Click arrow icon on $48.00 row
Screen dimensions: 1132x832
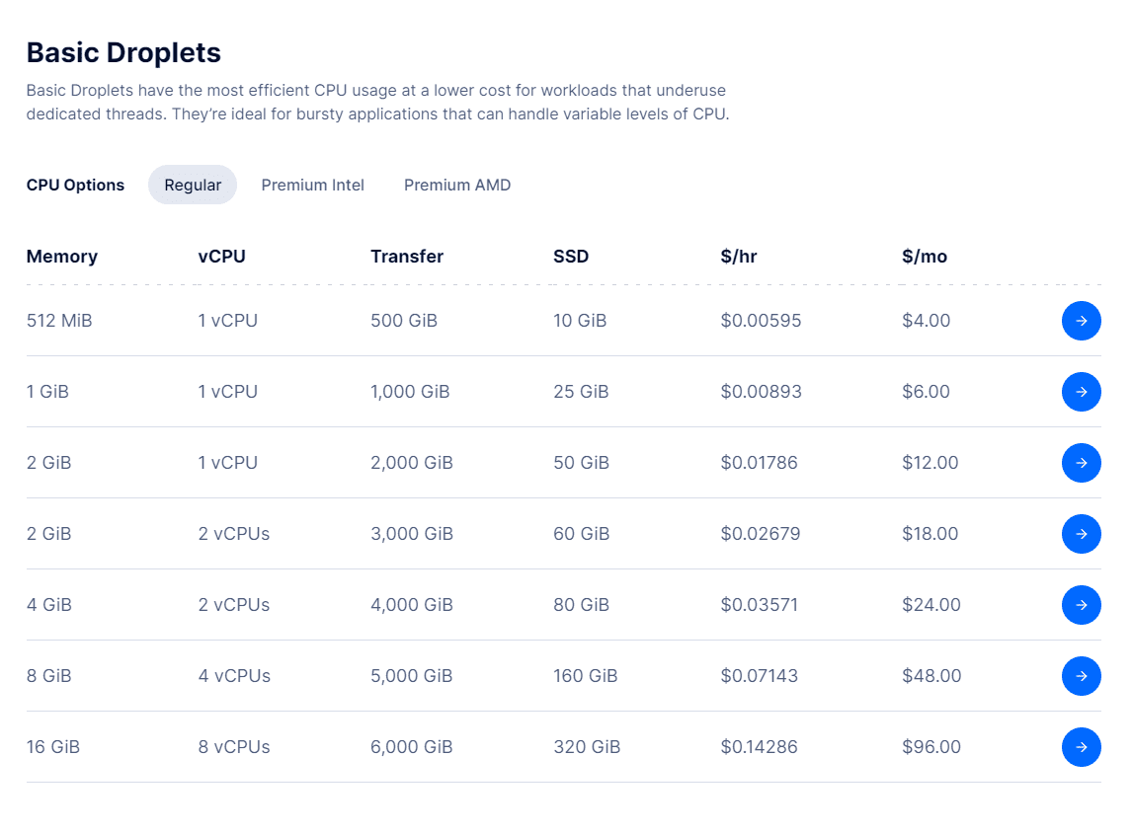1081,676
